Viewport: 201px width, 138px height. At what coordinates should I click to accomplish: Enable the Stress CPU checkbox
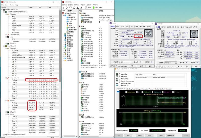click(120, 74)
